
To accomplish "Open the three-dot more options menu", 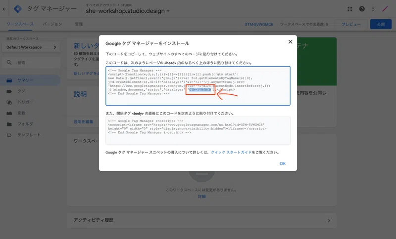I will point(373,9).
